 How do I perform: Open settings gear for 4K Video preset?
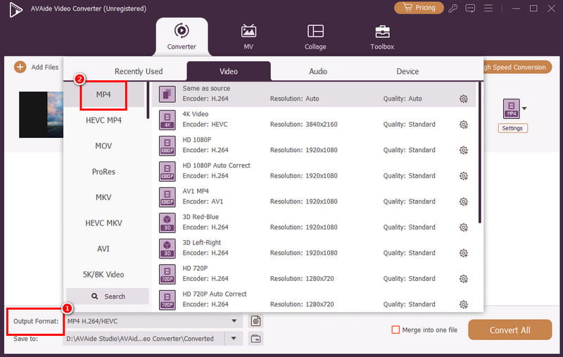463,125
